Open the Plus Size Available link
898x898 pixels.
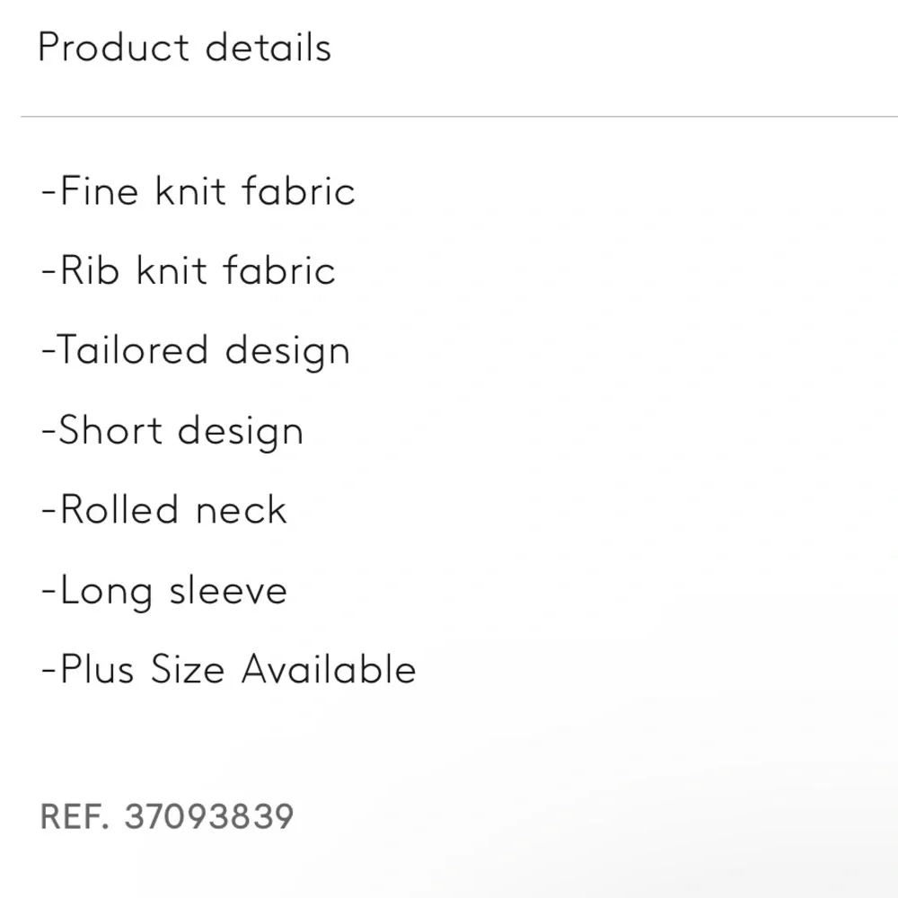point(228,669)
